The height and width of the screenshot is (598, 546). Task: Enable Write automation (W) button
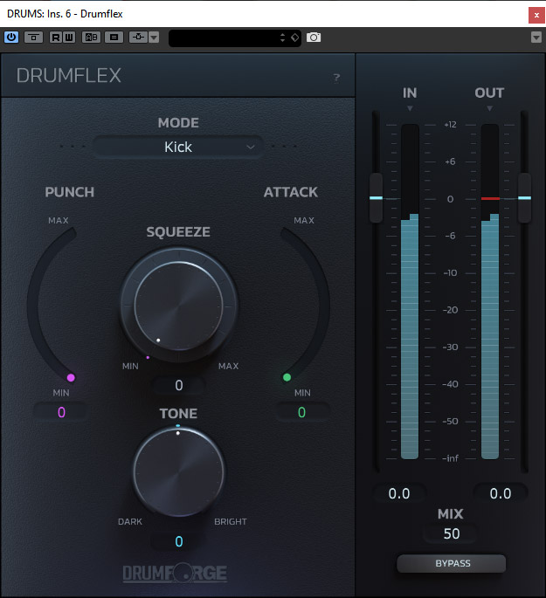click(x=69, y=38)
